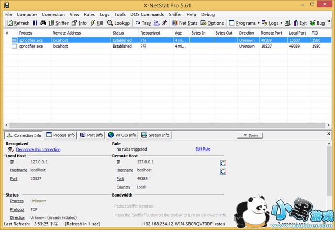The height and width of the screenshot is (230, 335).
Task: Open Net Stats from toolbar
Action: [x=185, y=23]
